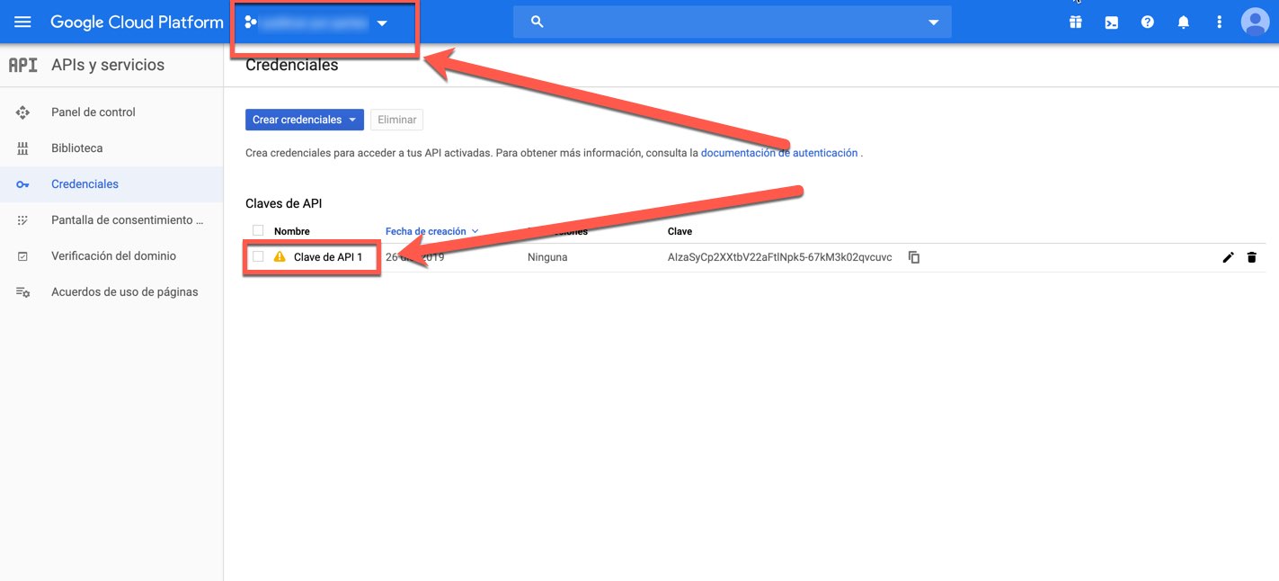Open the account avatar menu
The image size is (1279, 581).
1255,21
